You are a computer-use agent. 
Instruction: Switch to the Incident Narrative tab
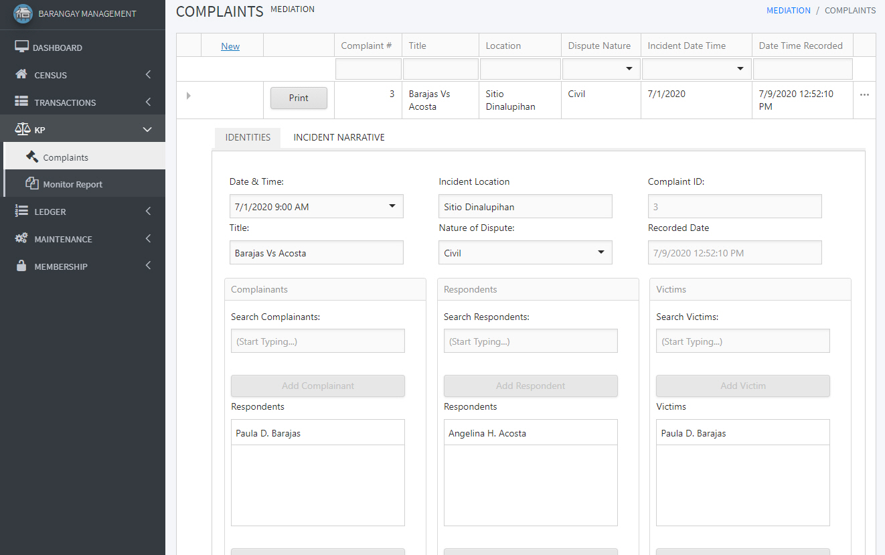[339, 137]
